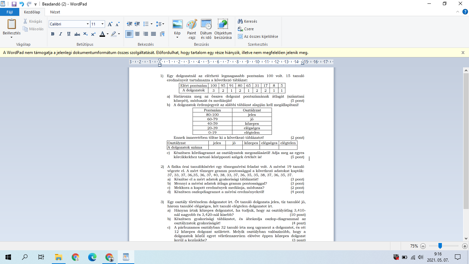Open the line spacing dropdown
469x264 pixels.
160,24
